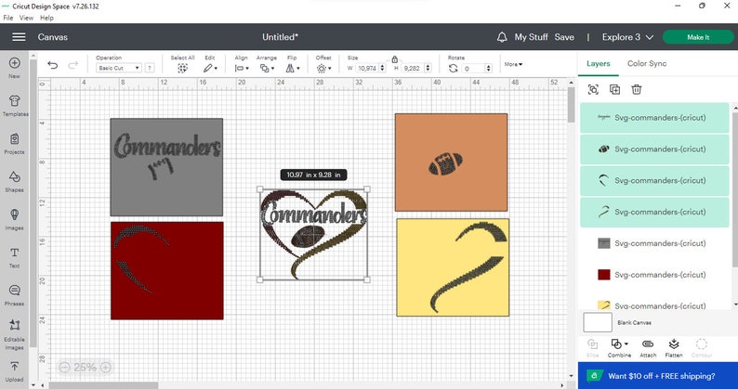
Task: Click the Contour tool
Action: pyautogui.click(x=702, y=347)
